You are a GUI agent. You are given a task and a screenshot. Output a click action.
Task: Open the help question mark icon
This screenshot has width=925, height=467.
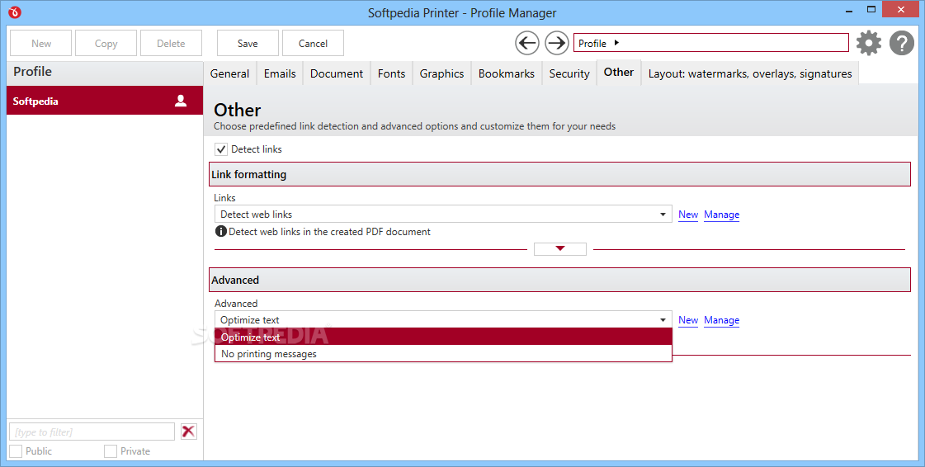pyautogui.click(x=901, y=43)
